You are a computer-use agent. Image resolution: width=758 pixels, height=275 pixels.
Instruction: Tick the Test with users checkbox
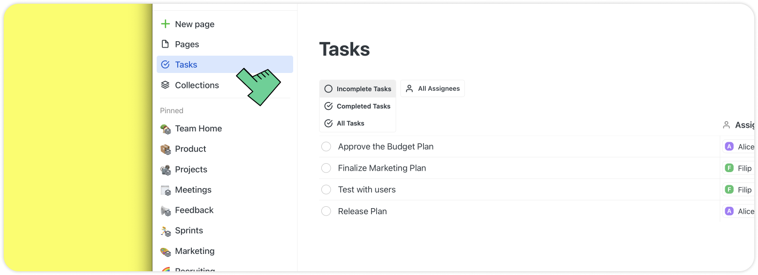(326, 189)
